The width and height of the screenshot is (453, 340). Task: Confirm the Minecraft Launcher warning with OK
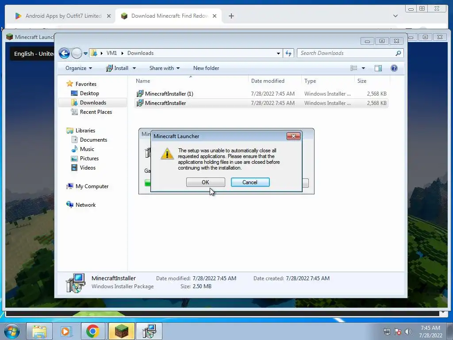(205, 182)
